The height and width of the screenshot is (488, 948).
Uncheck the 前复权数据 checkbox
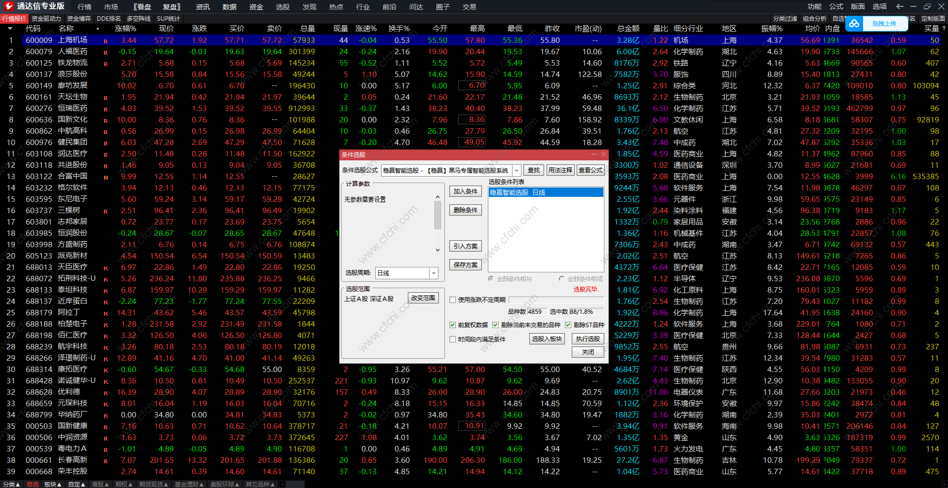pyautogui.click(x=452, y=325)
